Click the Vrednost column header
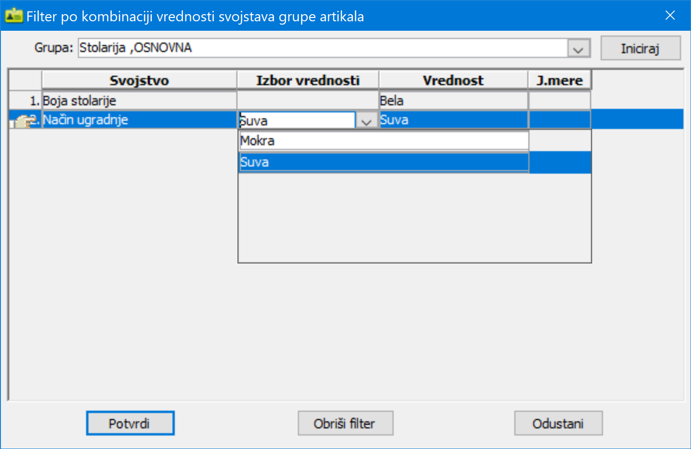The width and height of the screenshot is (691, 449). 453,80
